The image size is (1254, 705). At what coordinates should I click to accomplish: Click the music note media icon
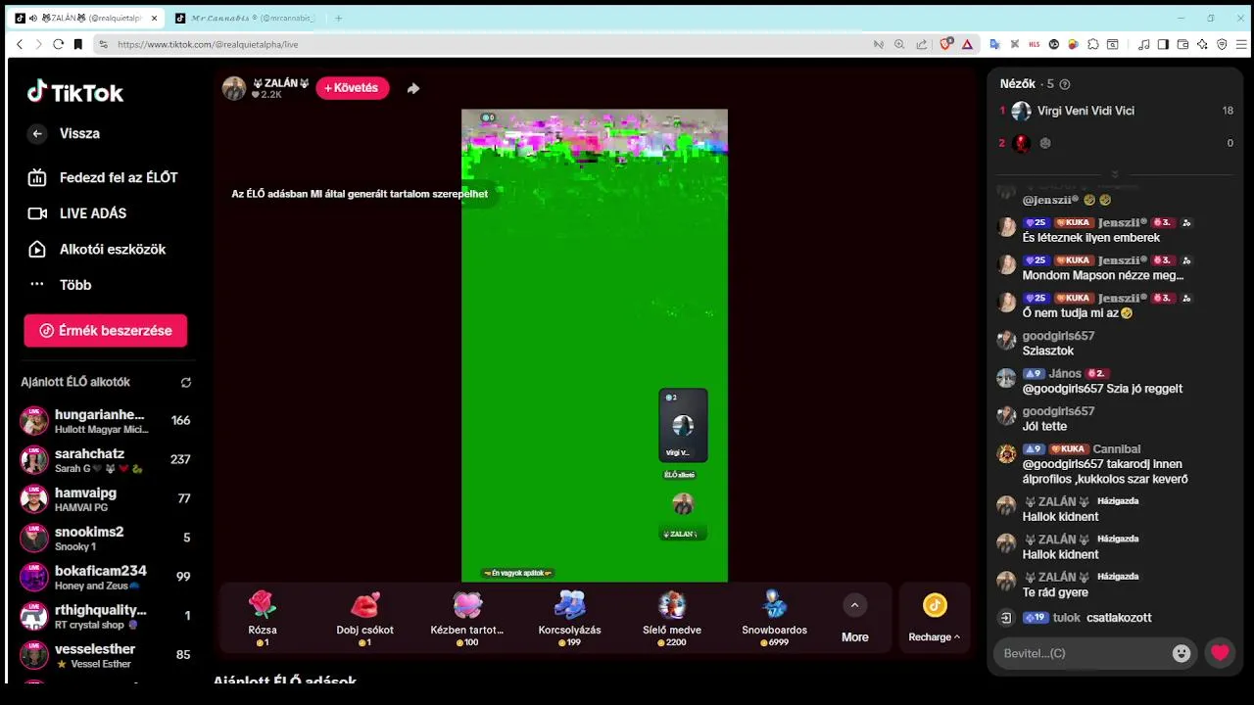pyautogui.click(x=1143, y=44)
